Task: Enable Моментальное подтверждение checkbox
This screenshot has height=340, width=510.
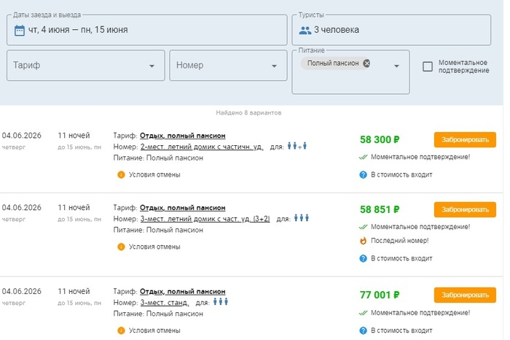Action: tap(428, 66)
